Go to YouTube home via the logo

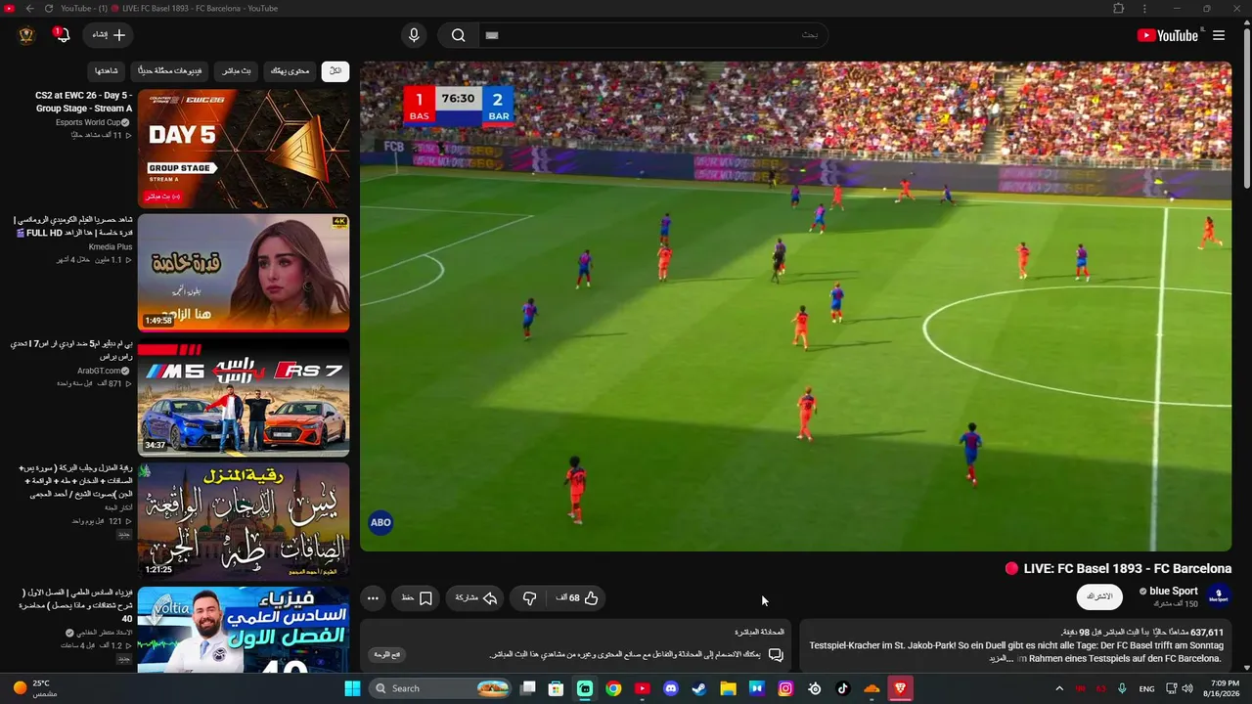coord(1168,35)
